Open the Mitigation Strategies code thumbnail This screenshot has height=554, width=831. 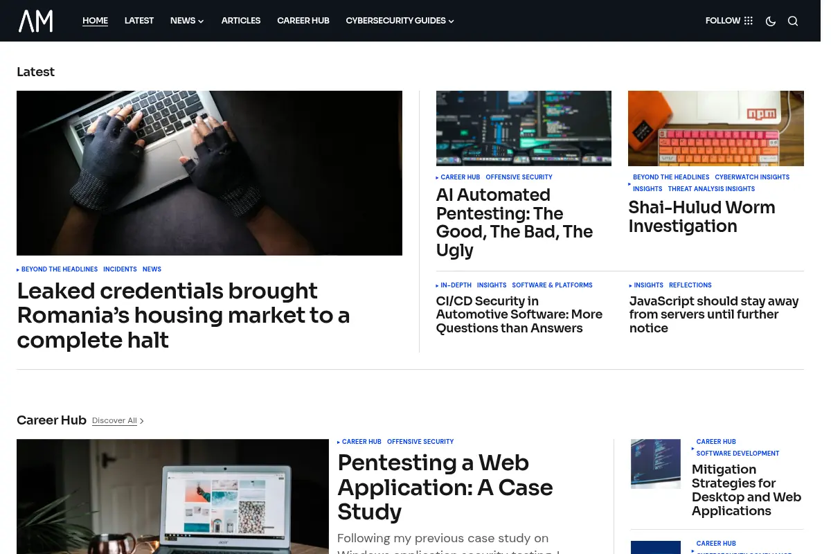(656, 464)
